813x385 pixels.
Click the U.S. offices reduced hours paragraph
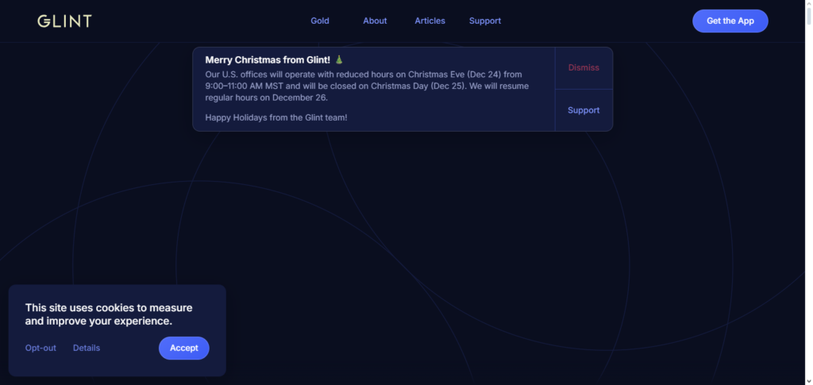coord(365,86)
